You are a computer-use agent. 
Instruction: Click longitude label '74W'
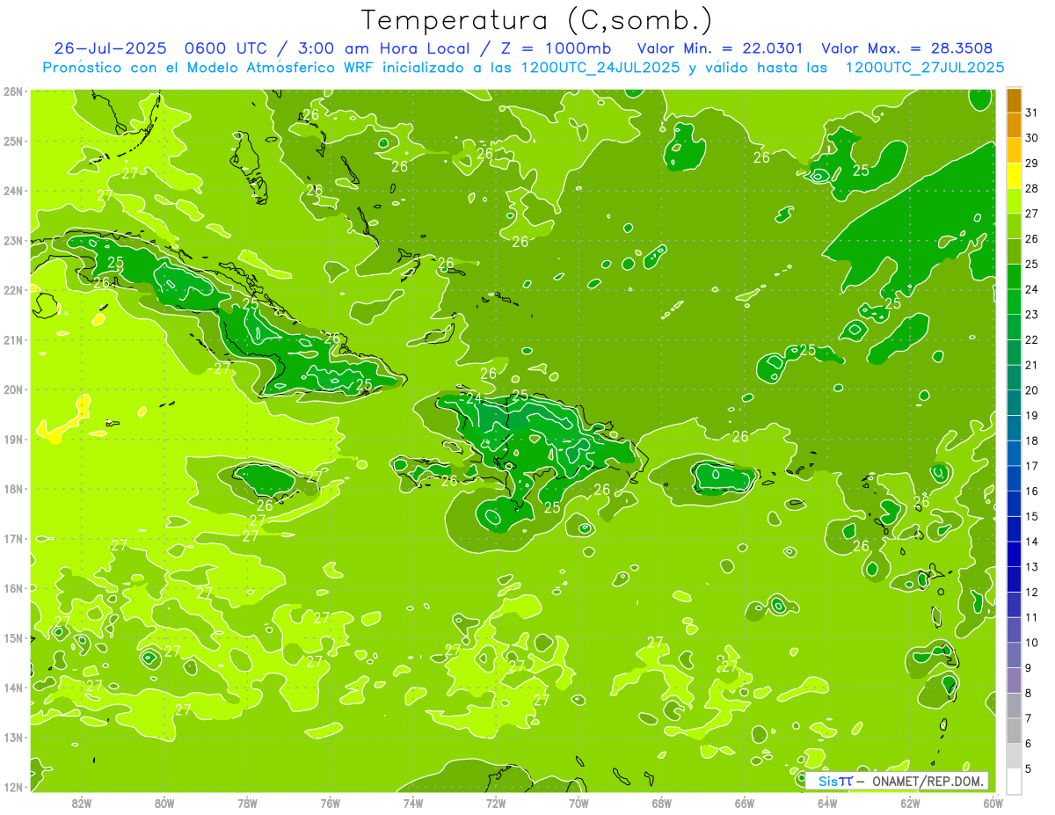(412, 804)
